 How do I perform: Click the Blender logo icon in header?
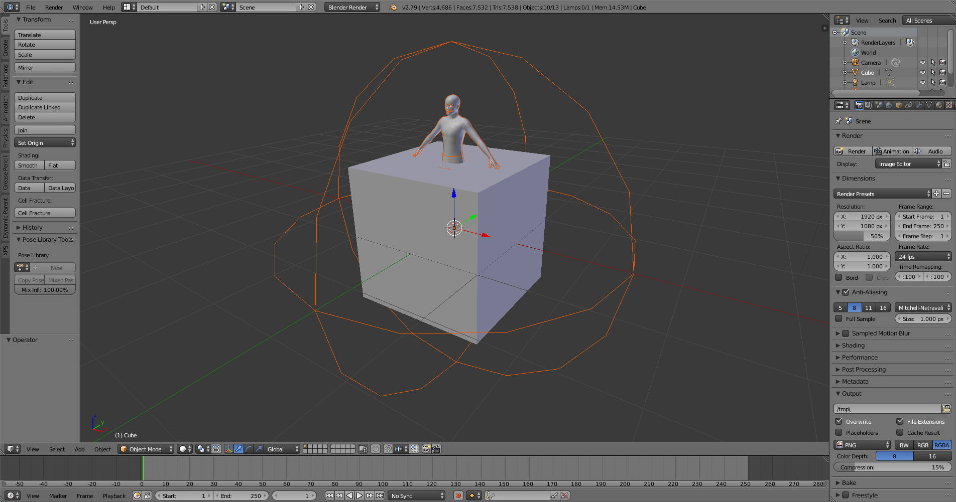coord(393,7)
